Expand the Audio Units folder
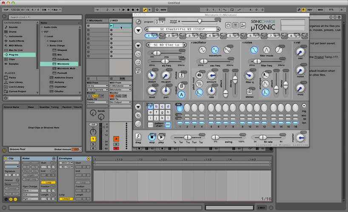Screen dimensions: 348x212 pos(42,27)
